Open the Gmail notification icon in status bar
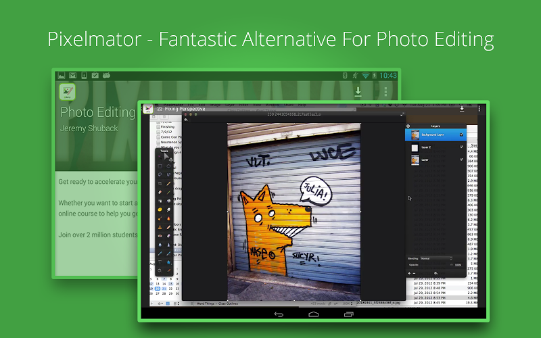 tap(72, 75)
